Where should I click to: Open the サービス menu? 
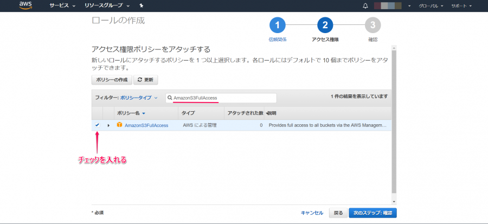62,5
